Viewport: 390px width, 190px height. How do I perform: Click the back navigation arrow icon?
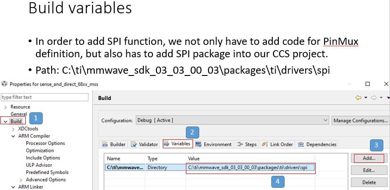click(358, 98)
